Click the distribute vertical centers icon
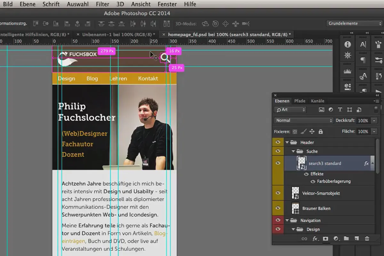The width and height of the screenshot is (384, 256). 112,24
